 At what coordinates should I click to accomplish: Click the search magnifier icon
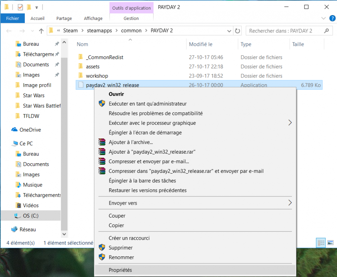(326, 31)
